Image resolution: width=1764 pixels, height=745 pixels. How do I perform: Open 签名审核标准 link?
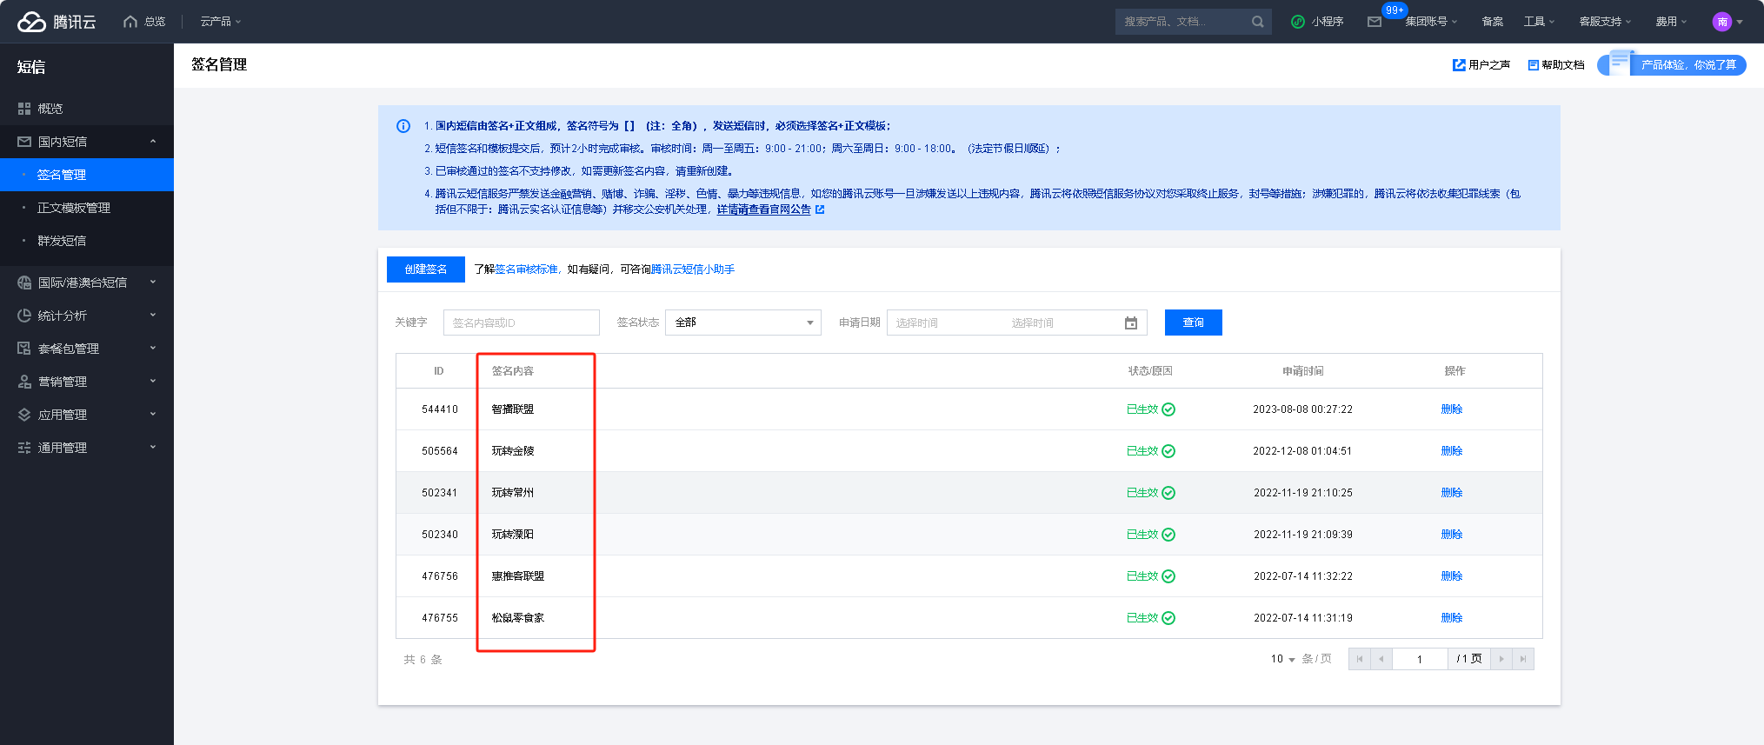(527, 269)
